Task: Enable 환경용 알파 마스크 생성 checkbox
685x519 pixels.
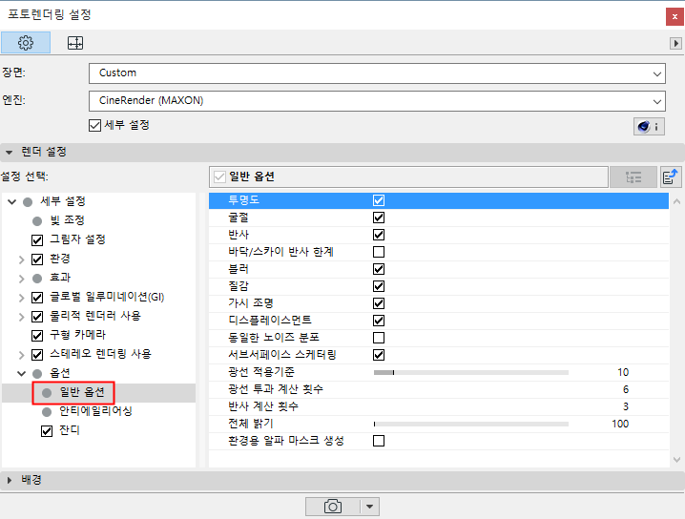Action: pos(379,441)
